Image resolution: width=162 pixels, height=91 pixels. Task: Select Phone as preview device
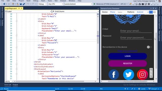tap(112, 12)
